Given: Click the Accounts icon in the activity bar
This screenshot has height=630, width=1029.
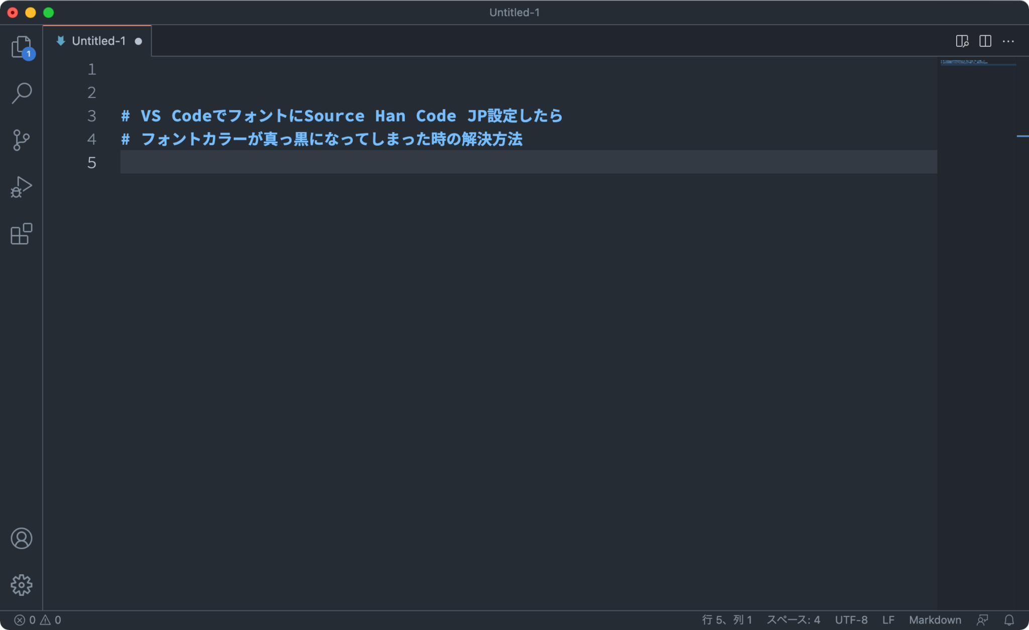Looking at the screenshot, I should point(21,538).
